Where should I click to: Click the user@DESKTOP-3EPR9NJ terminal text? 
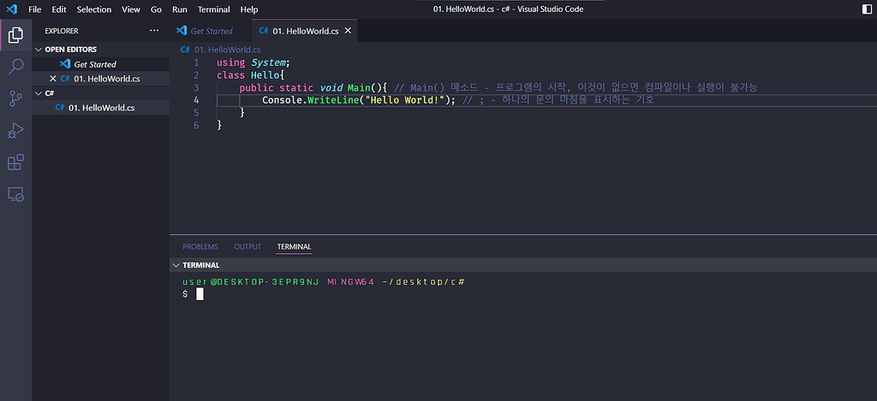click(x=251, y=282)
